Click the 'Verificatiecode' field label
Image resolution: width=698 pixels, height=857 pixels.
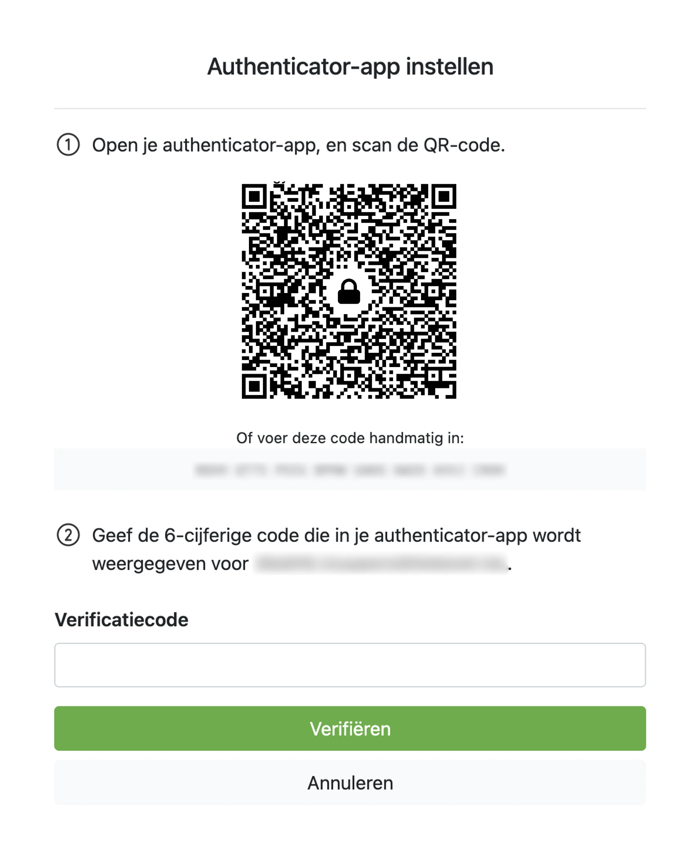click(x=122, y=620)
